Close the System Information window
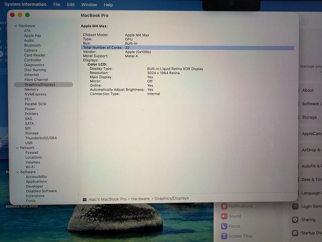322x242 pixels. coord(12,15)
